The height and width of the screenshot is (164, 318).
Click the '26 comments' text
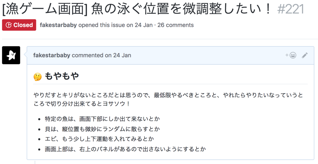tap(175, 25)
